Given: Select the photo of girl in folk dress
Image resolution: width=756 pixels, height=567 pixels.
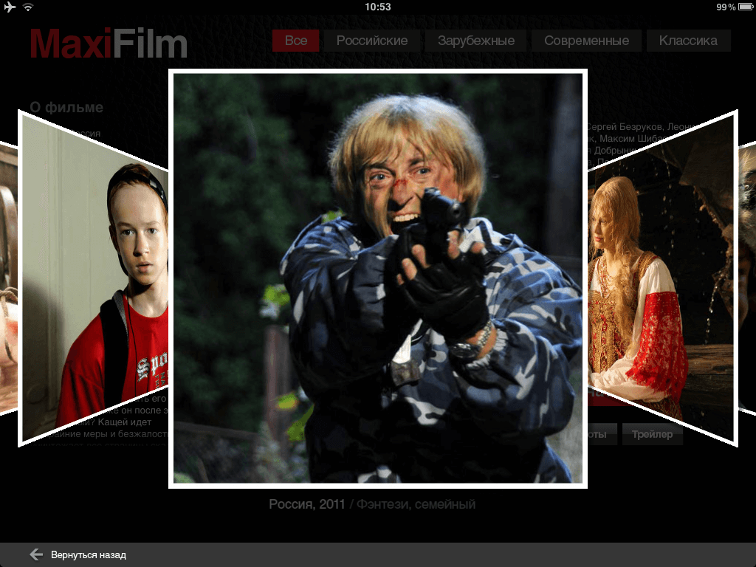Looking at the screenshot, I should (662, 278).
